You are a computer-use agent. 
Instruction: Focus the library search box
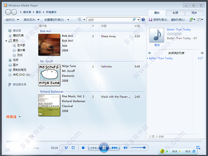(x=110, y=20)
